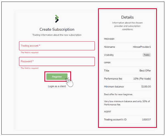
Task: Click the 100037 trading account ID
Action: pyautogui.click(x=146, y=120)
